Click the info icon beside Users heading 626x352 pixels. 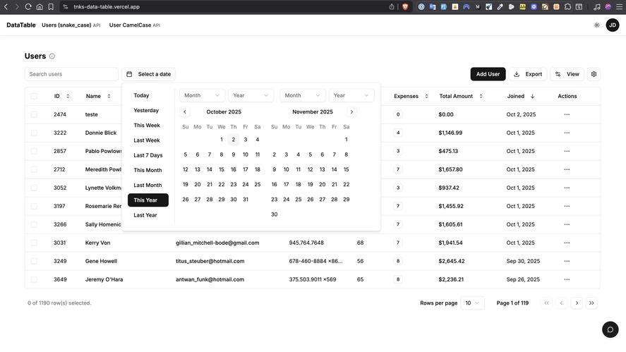click(52, 56)
